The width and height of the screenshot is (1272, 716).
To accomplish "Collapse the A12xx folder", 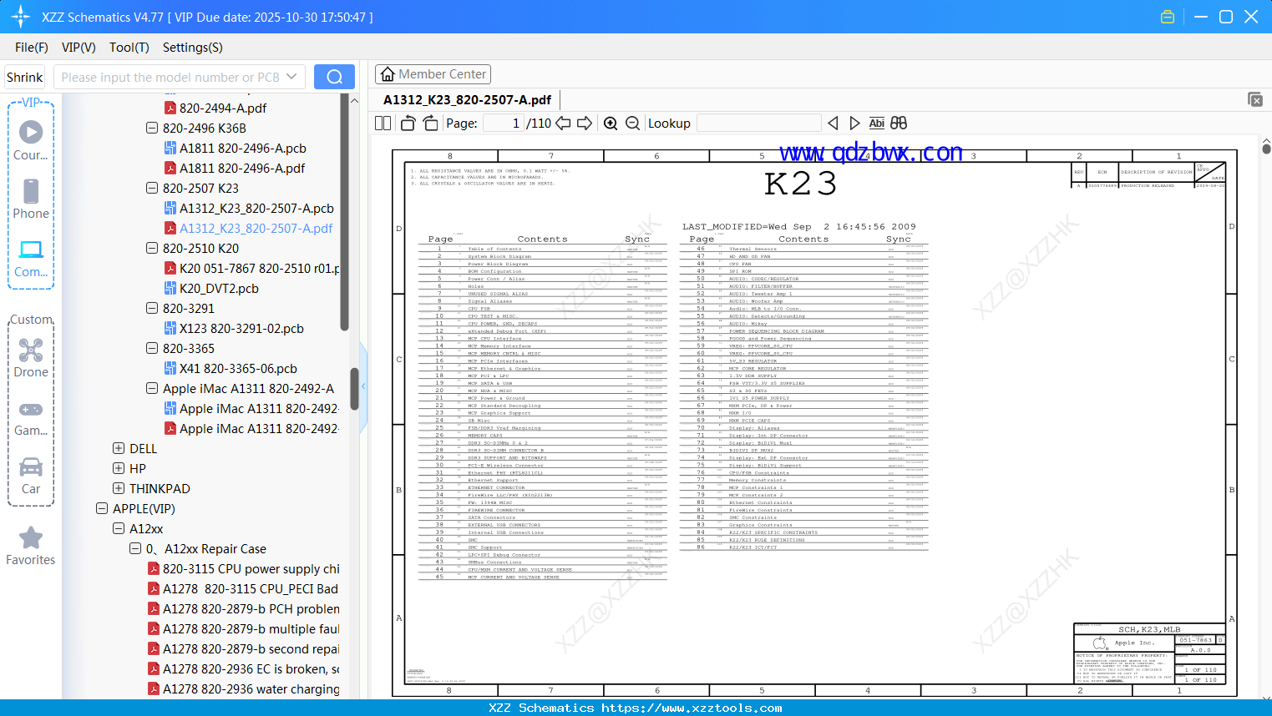I will tap(119, 529).
